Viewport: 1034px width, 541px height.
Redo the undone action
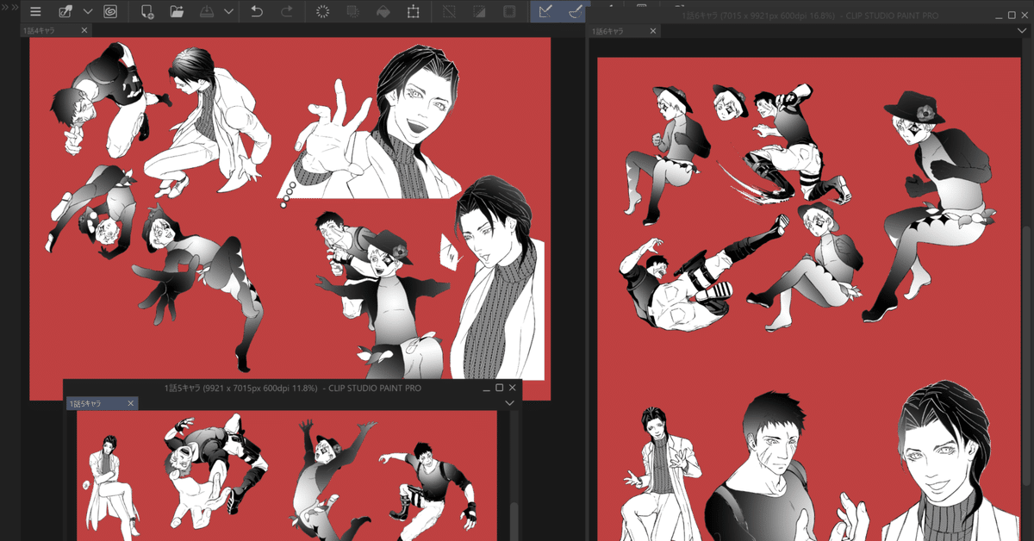[x=286, y=12]
